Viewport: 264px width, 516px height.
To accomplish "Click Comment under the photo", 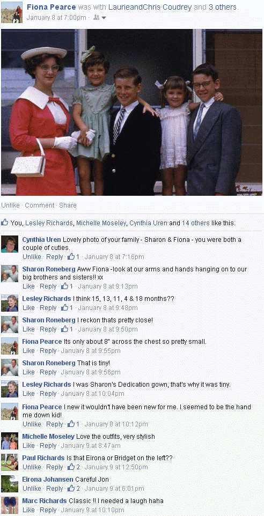I will (40, 205).
